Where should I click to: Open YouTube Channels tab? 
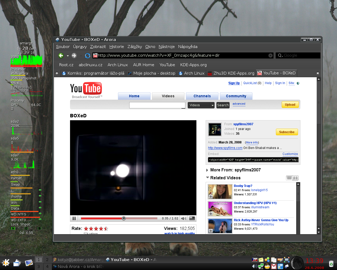[x=202, y=96]
